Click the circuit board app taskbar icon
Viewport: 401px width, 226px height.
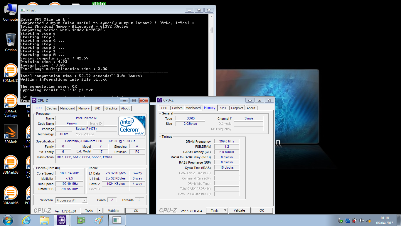click(80, 220)
